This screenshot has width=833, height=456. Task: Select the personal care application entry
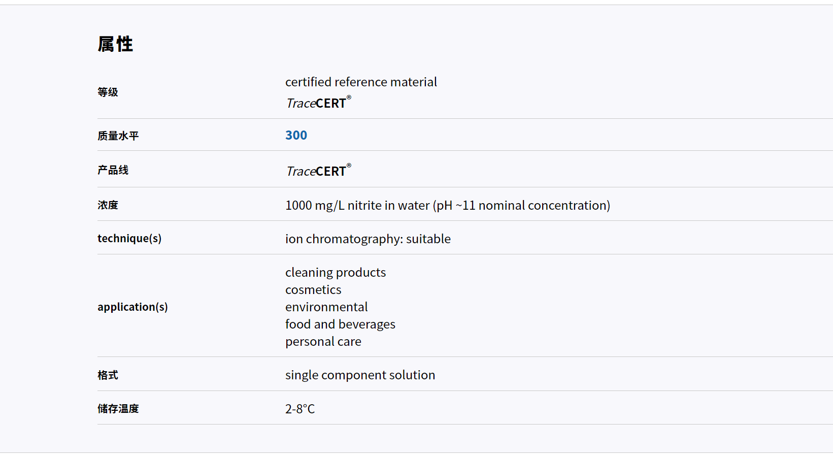[323, 341]
